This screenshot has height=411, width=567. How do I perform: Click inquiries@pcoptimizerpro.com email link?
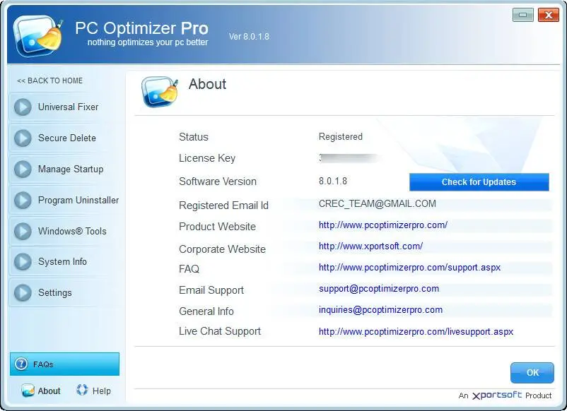380,310
